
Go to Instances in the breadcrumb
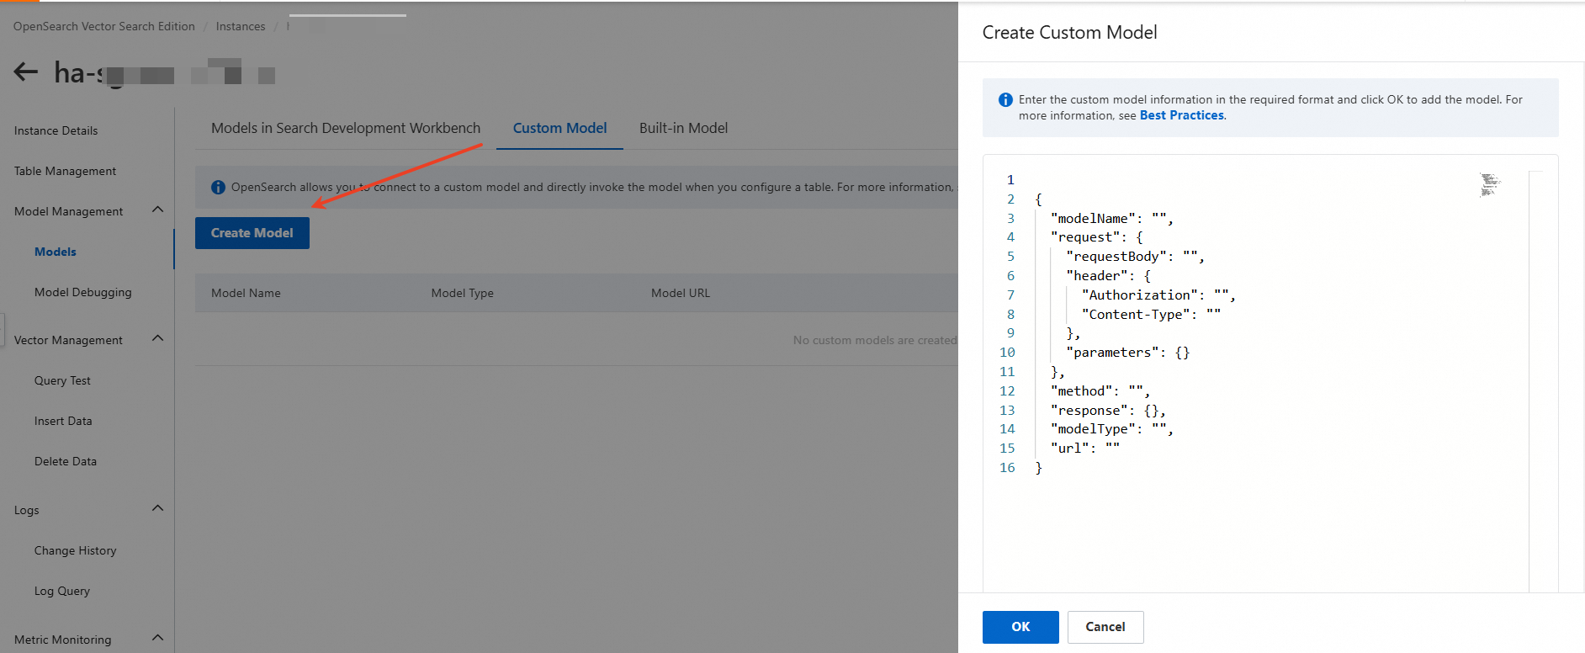241,26
